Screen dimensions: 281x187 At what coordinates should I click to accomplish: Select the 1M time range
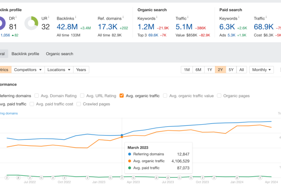point(187,70)
